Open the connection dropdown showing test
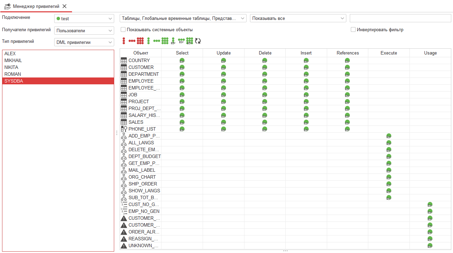 click(84, 19)
